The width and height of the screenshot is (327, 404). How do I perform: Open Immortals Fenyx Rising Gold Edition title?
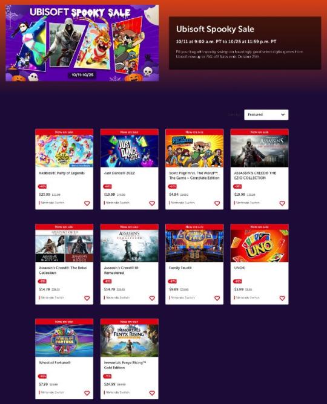(125, 365)
